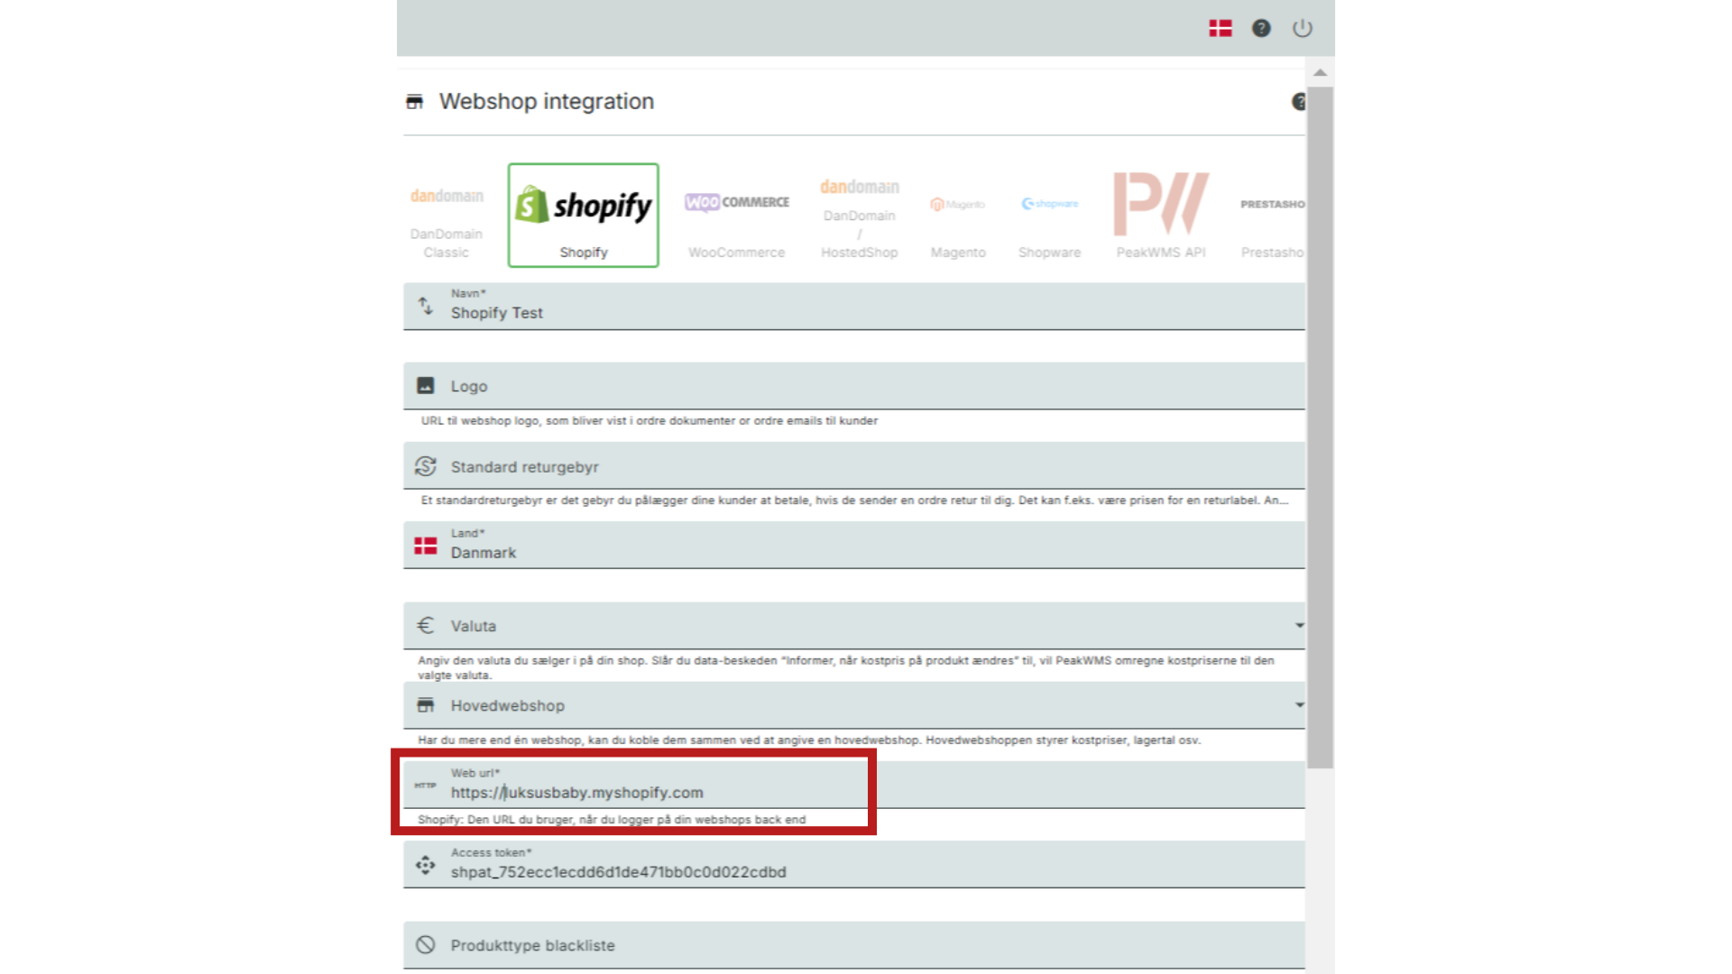This screenshot has width=1732, height=974.
Task: Select the DanDomain Classic integration
Action: 447,216
